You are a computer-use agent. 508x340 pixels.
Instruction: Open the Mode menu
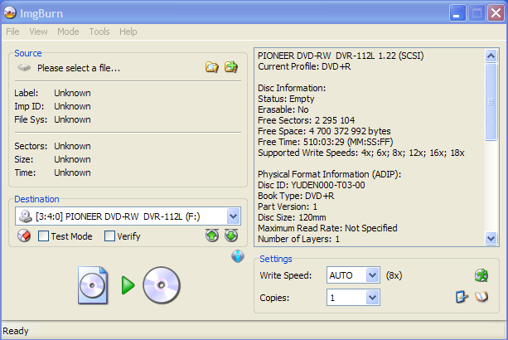pos(68,32)
